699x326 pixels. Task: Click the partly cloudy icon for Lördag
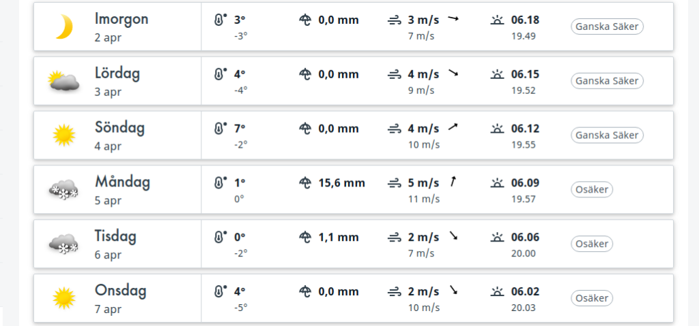[x=63, y=81]
